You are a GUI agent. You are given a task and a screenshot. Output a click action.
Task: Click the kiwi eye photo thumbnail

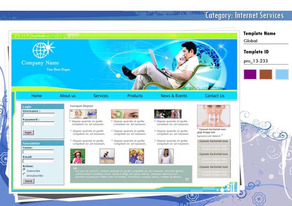tap(125, 114)
